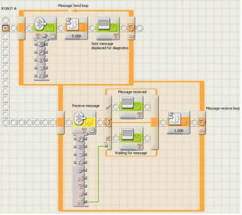The image size is (242, 215).
Task: Click the green wire's output data plug
Action: pos(86,202)
